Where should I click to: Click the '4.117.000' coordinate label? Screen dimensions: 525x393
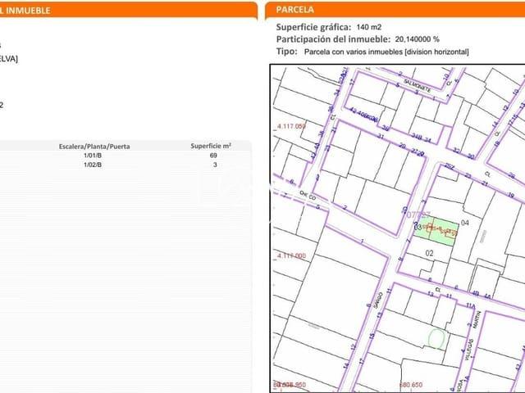[291, 256]
